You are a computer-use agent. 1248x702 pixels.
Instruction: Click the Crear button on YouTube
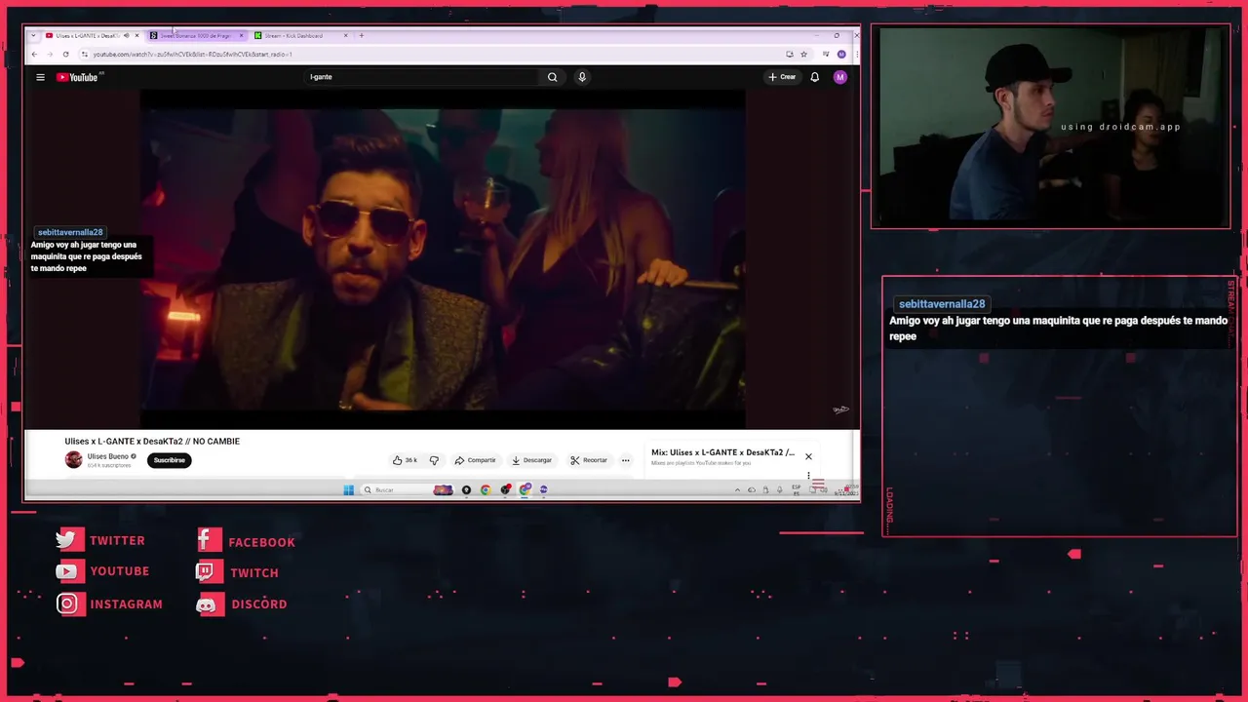coord(782,77)
